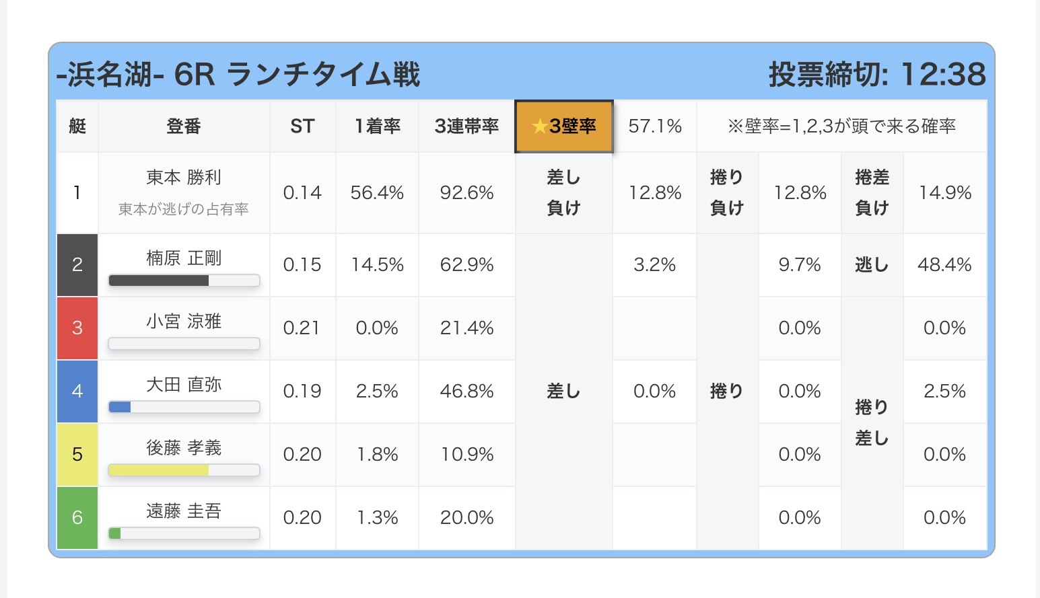This screenshot has height=598, width=1040.
Task: Select the green boat number 6 cell
Action: point(77,518)
